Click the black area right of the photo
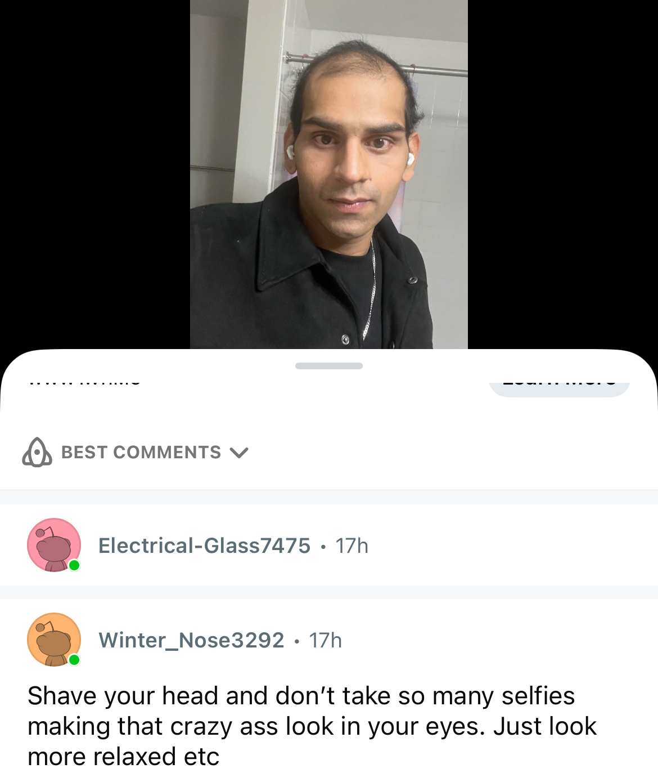Viewport: 658px width, 773px height. point(563,175)
